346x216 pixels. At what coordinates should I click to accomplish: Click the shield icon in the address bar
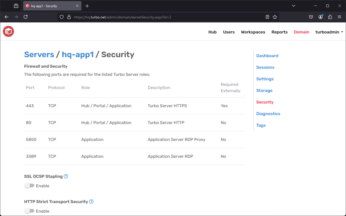point(61,17)
